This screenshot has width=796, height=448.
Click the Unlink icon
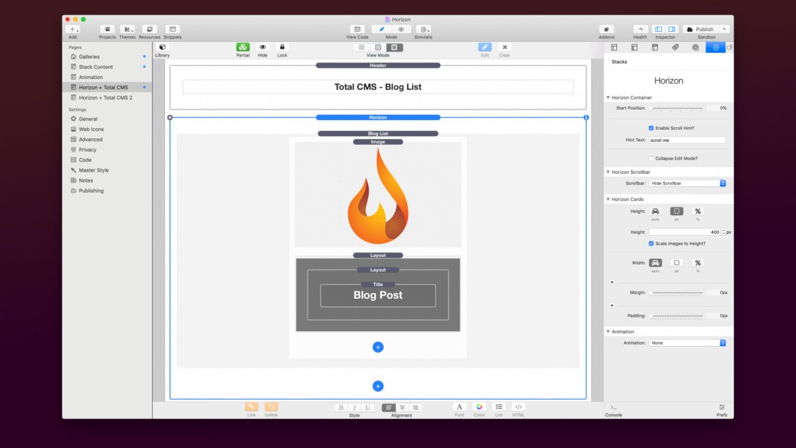click(x=271, y=407)
